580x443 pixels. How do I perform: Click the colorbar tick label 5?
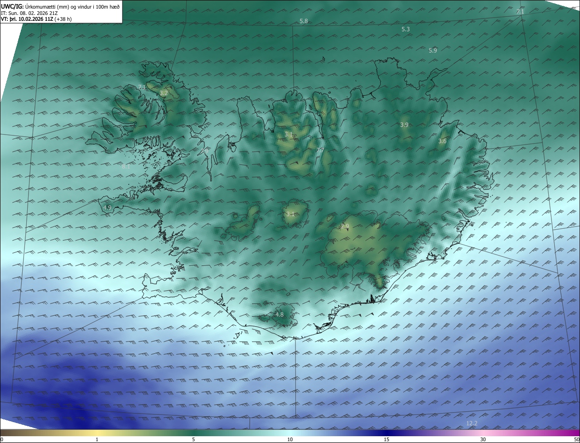coord(193,439)
